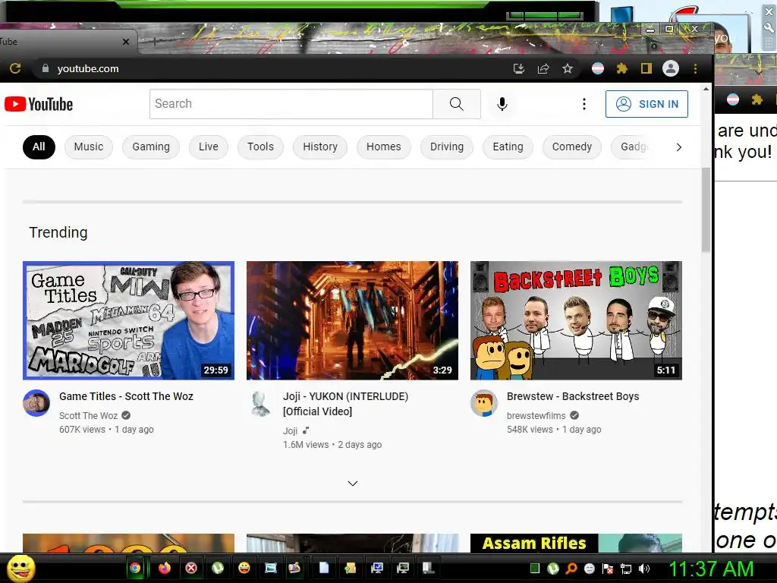Bookmark this page with star icon
This screenshot has width=777, height=583.
(x=568, y=68)
